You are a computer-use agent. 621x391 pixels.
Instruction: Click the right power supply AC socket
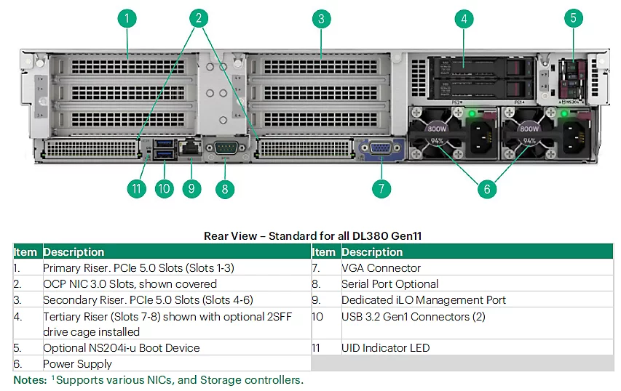tap(573, 138)
